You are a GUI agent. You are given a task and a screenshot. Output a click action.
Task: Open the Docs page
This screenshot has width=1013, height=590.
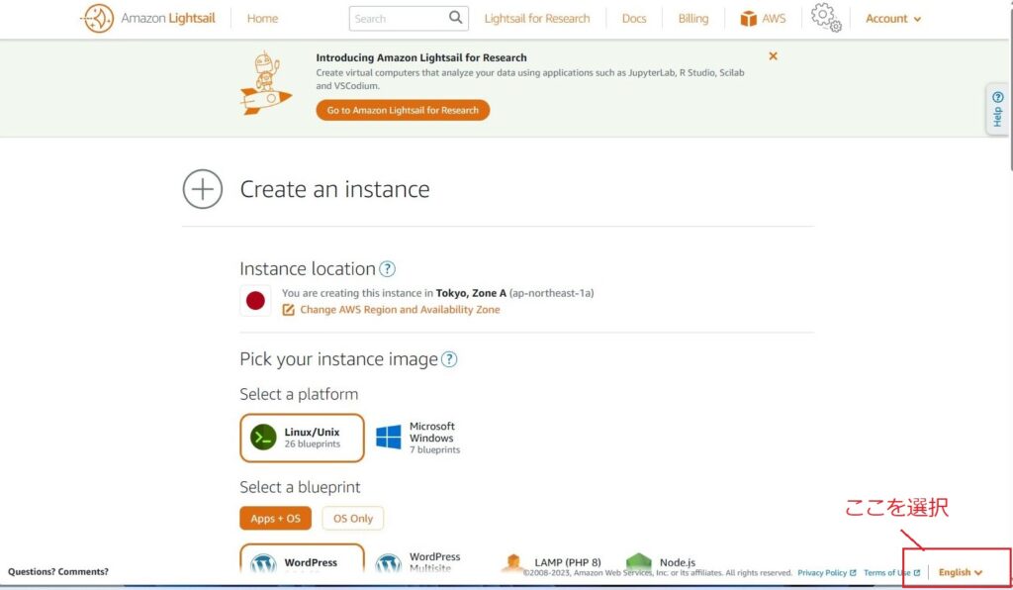click(634, 19)
